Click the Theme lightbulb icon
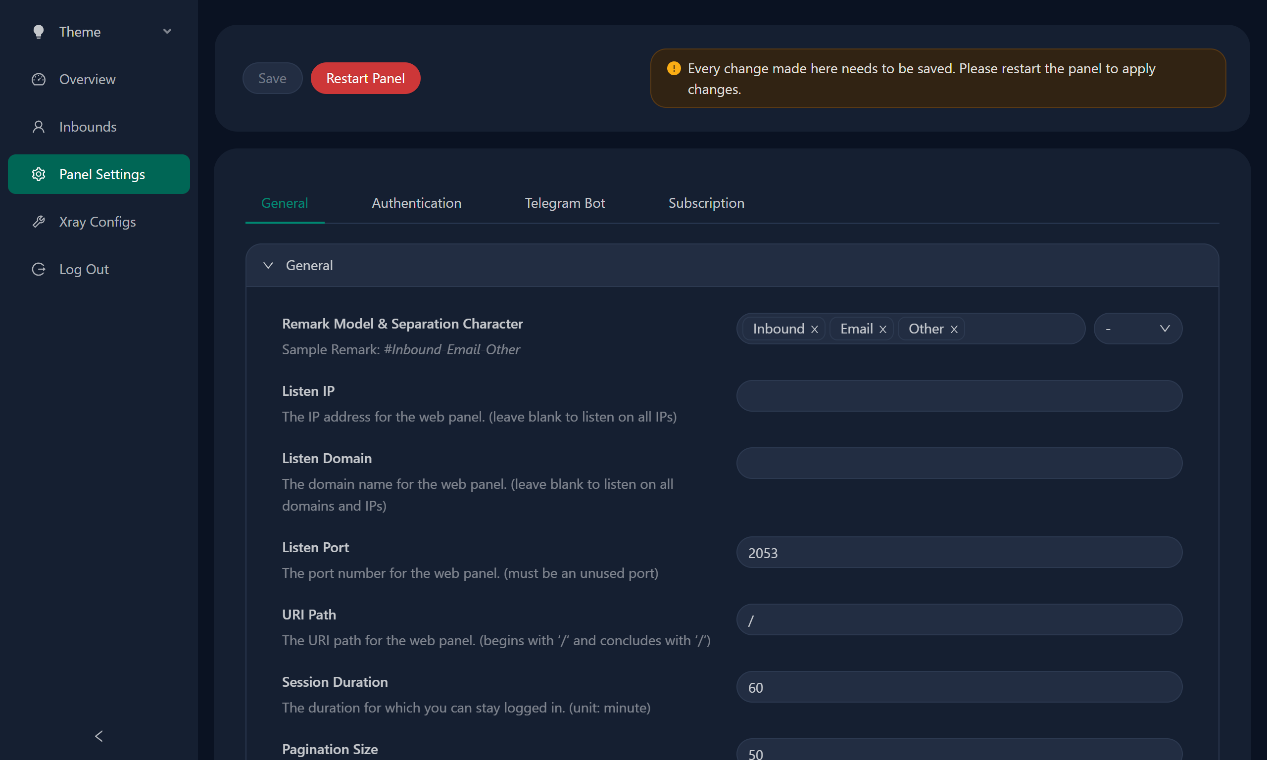Viewport: 1267px width, 760px height. click(x=39, y=32)
